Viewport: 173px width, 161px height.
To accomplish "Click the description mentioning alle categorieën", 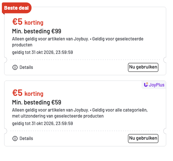I will (80, 113).
